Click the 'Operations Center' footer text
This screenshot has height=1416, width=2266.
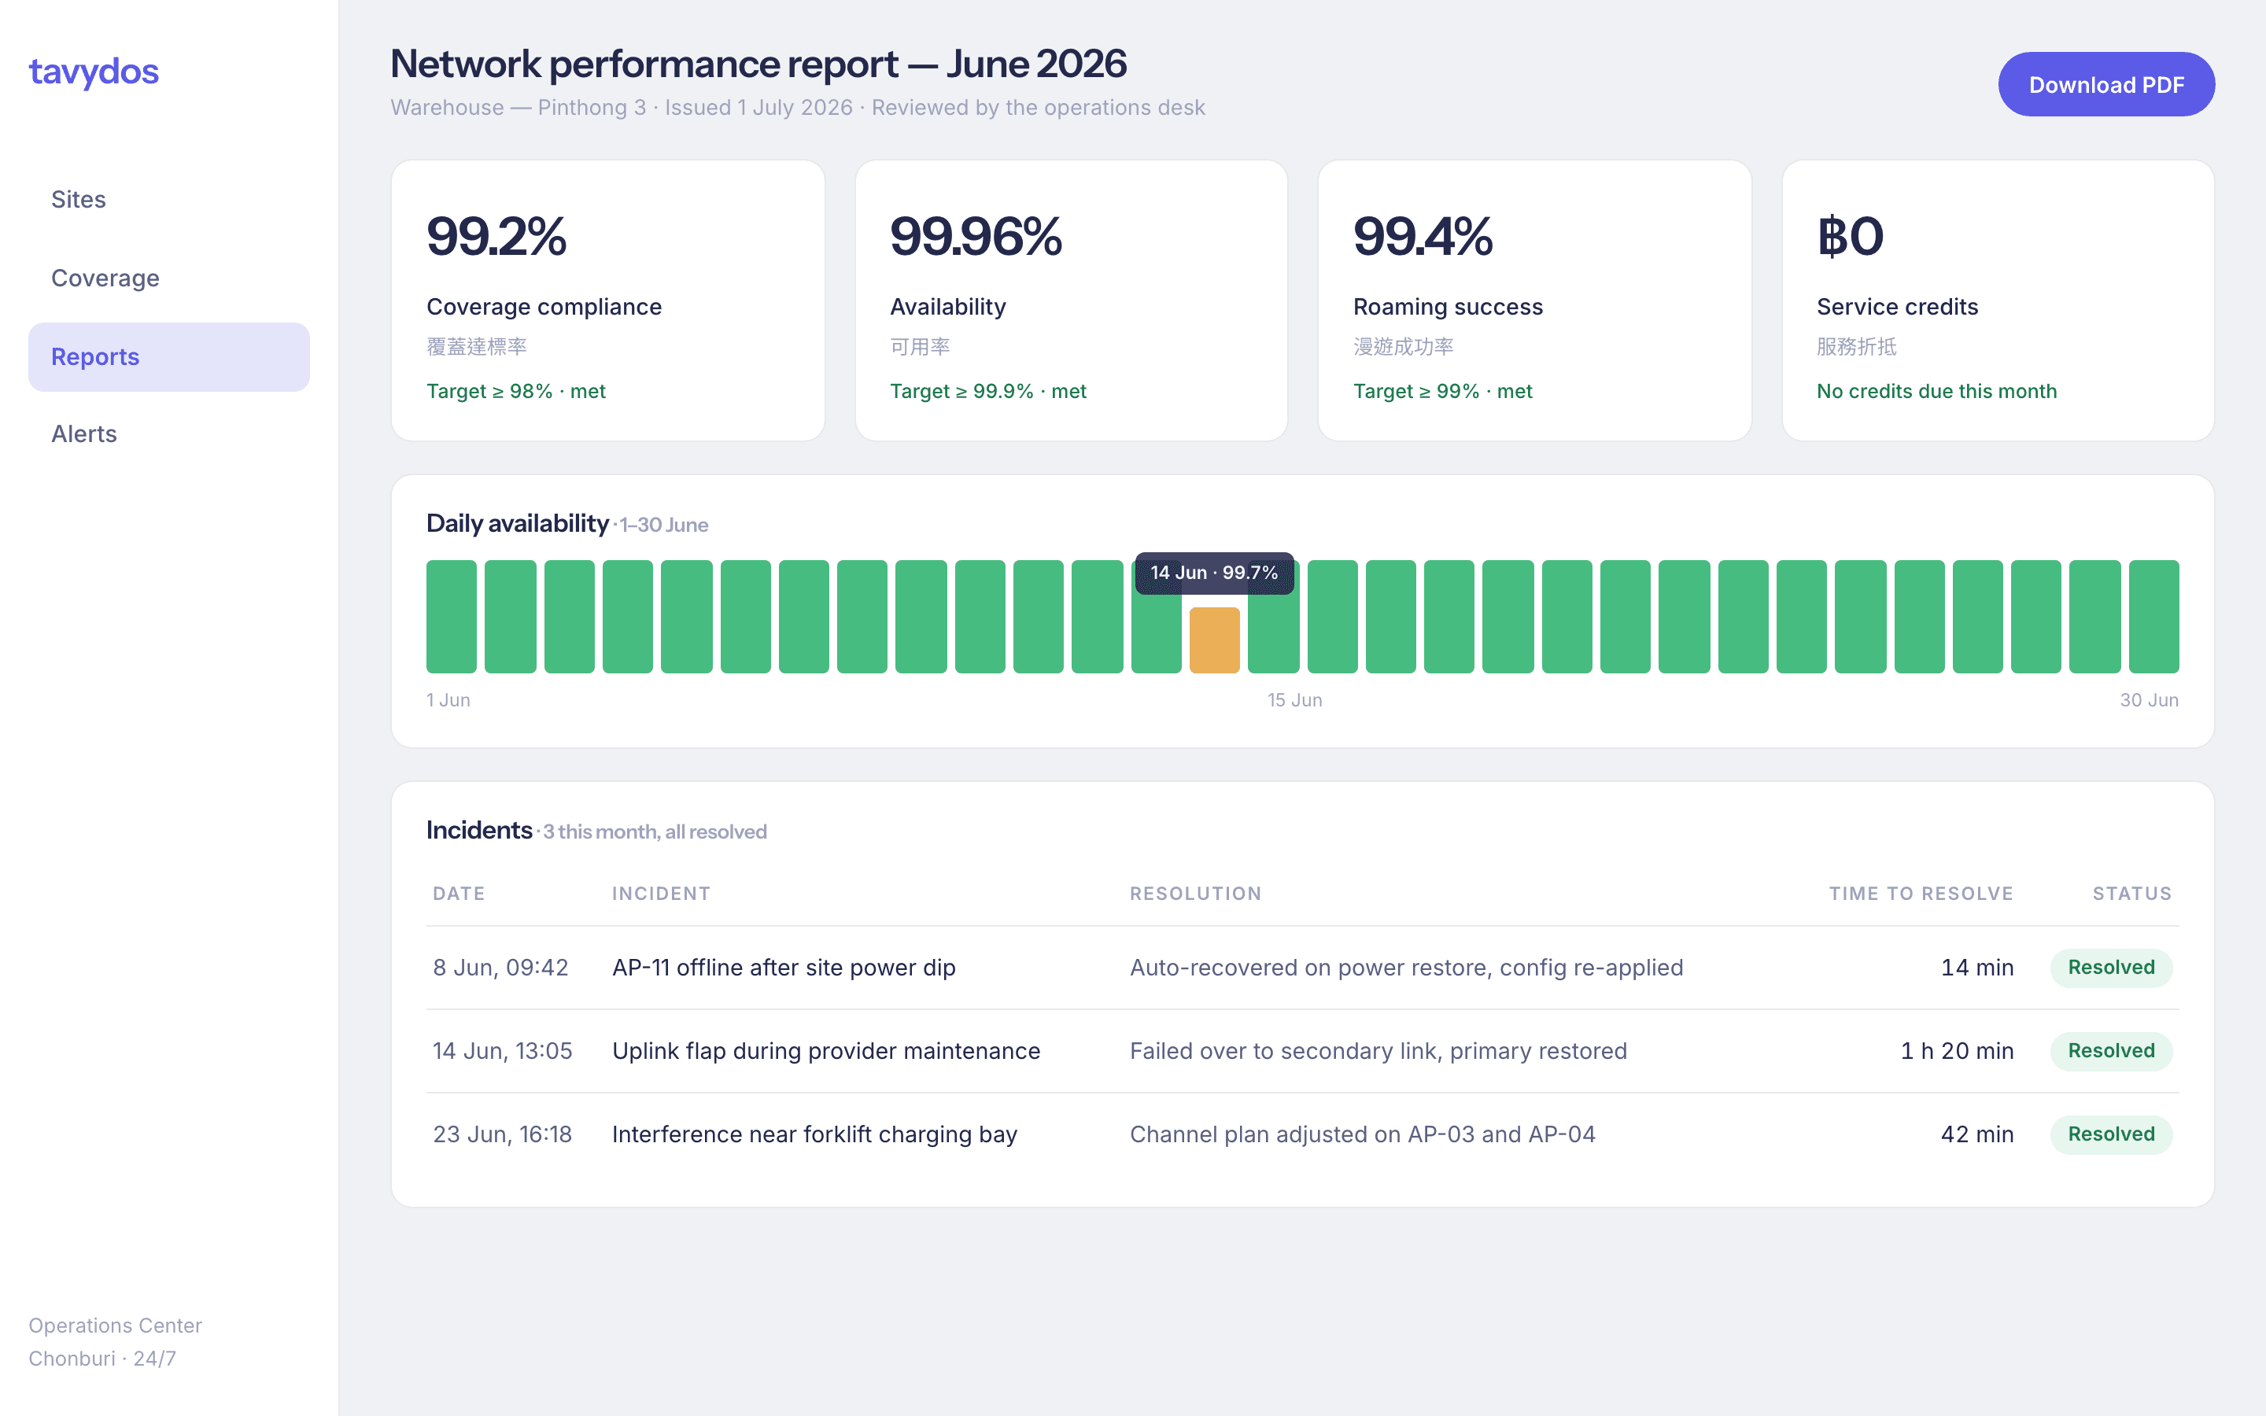tap(115, 1326)
